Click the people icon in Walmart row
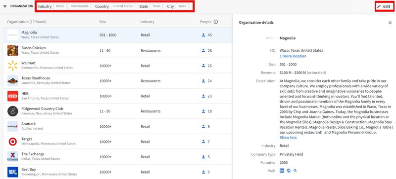396x179 pixels. point(203,66)
